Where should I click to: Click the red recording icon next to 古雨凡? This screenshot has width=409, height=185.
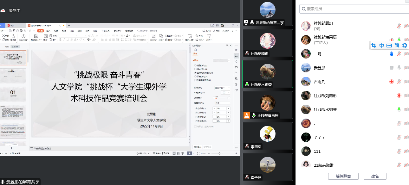(x=392, y=82)
